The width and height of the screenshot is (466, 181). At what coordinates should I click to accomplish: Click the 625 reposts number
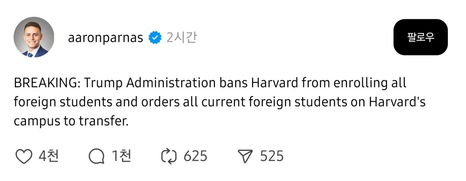196,157
